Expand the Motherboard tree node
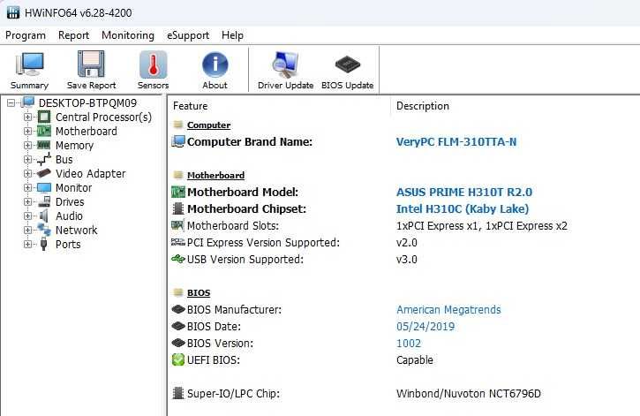Viewport: 640px width, 416px height. 27,131
